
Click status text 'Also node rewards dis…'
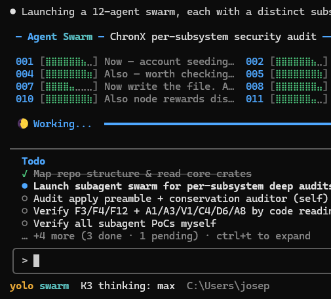pos(169,99)
